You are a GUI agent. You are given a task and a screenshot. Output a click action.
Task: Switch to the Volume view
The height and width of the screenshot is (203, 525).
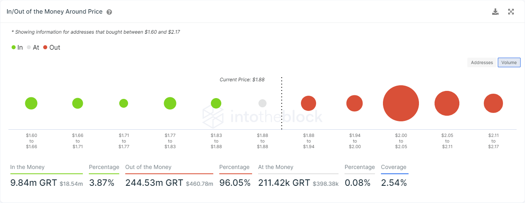[x=509, y=62]
